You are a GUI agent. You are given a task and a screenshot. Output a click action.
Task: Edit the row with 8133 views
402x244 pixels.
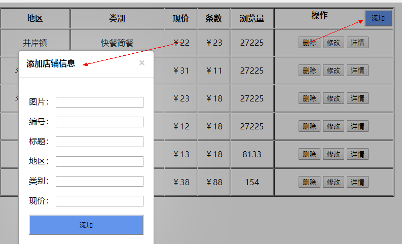(x=333, y=154)
